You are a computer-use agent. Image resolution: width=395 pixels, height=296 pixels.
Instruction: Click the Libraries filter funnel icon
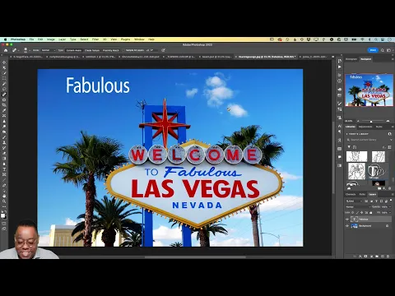coord(349,147)
